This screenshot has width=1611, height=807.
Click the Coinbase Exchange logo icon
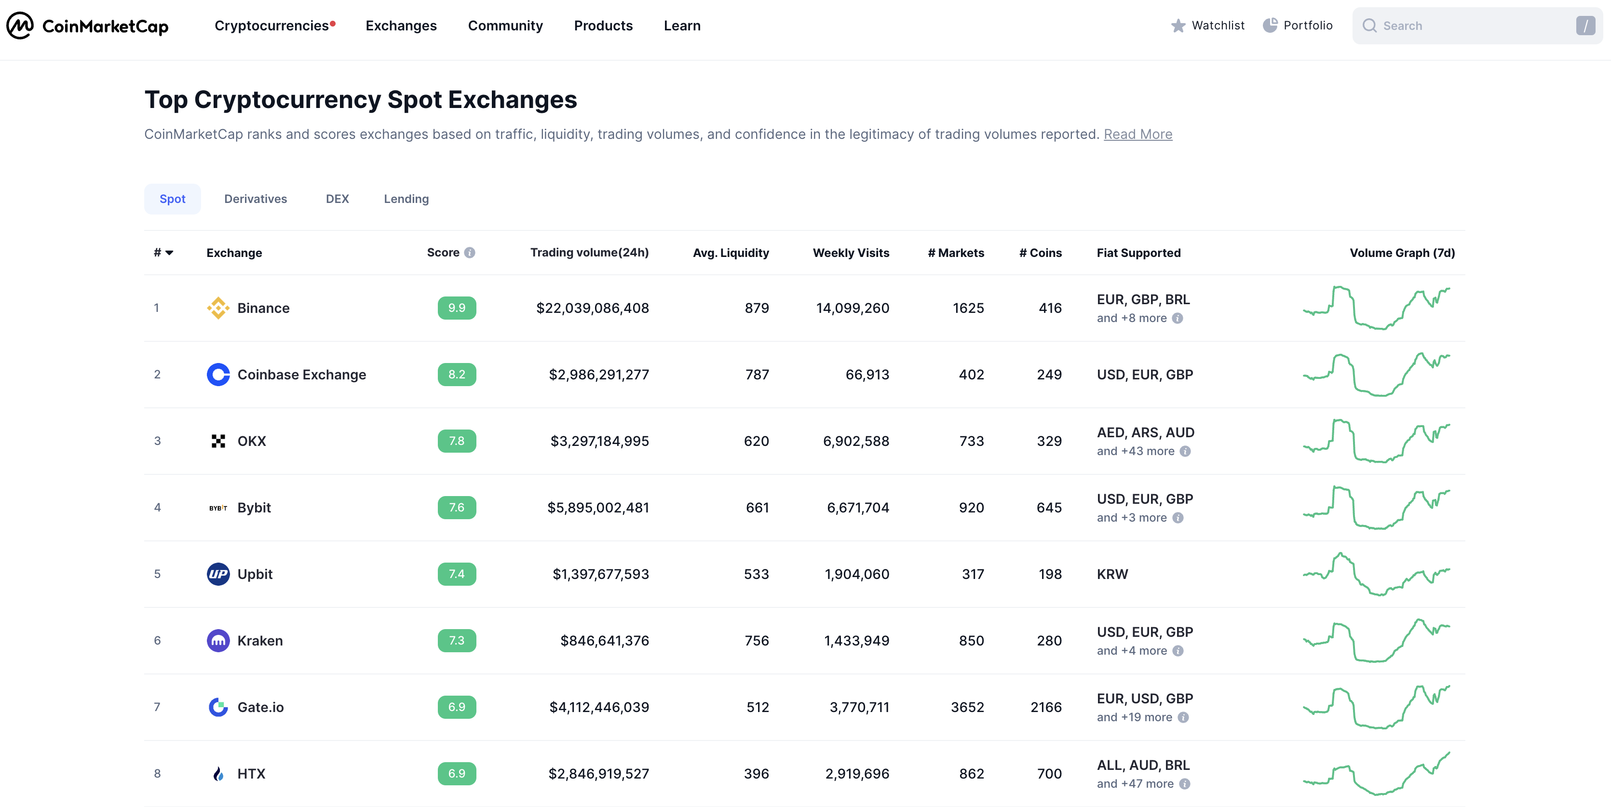(218, 375)
